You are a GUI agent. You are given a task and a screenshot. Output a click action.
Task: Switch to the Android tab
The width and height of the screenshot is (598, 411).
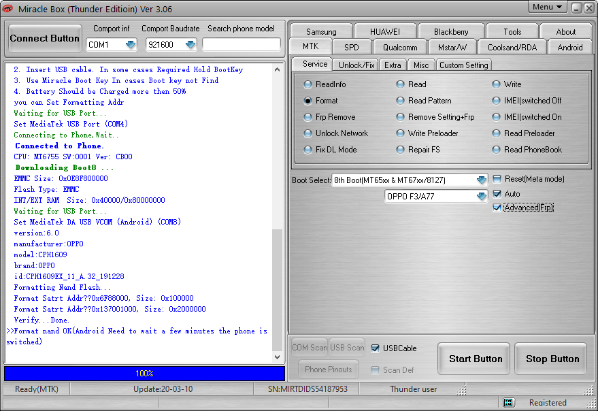point(570,48)
